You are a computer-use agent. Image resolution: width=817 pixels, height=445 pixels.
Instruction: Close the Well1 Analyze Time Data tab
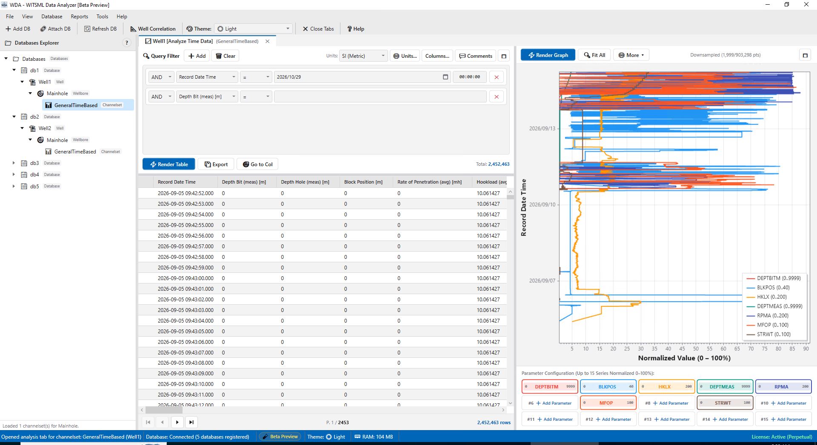(267, 41)
